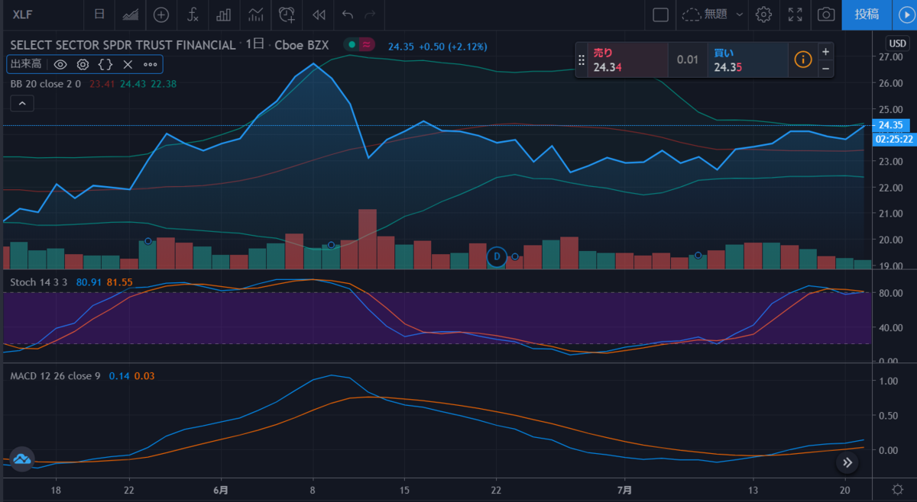
Task: Click the 0.01 spread value
Action: click(688, 60)
